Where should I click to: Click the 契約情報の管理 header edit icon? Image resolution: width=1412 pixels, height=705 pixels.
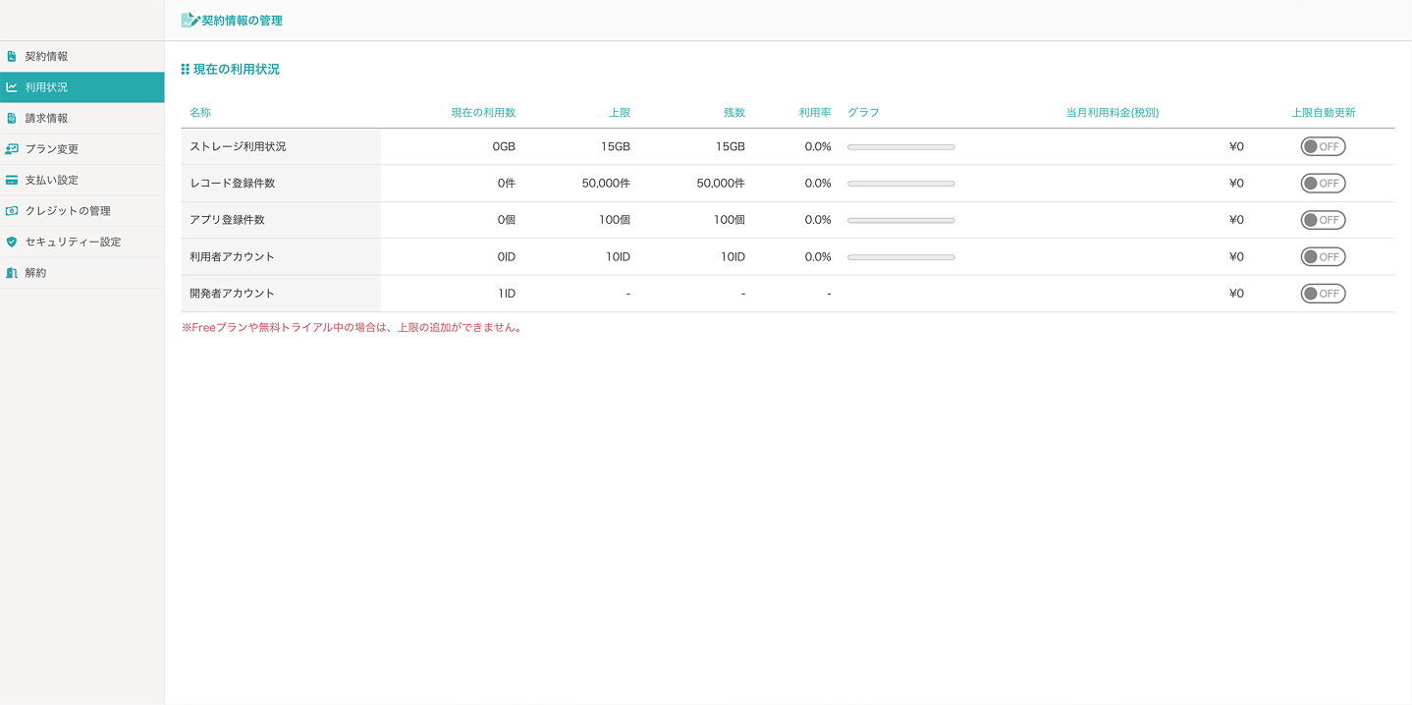[190, 20]
